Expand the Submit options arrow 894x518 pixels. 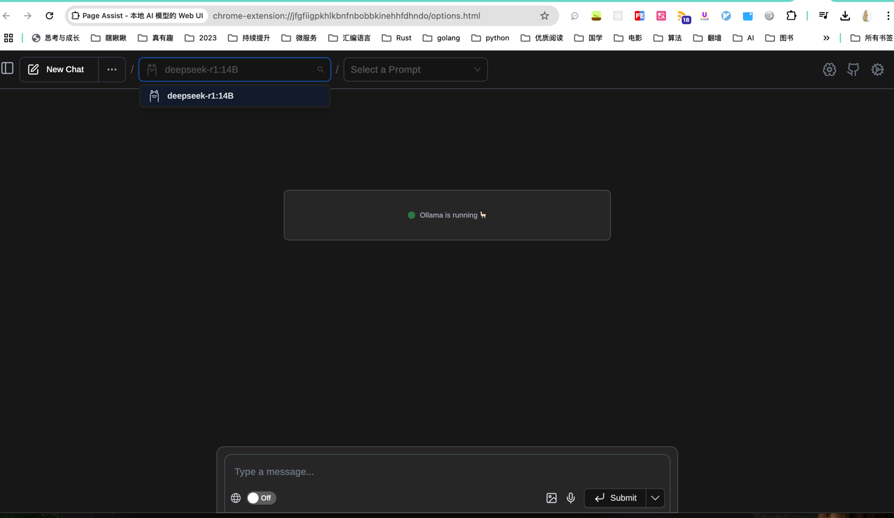655,498
